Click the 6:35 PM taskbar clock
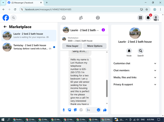The image size is (164, 122). tap(151, 120)
